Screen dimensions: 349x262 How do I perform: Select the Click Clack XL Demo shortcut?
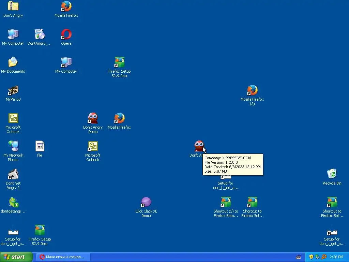[x=146, y=202]
